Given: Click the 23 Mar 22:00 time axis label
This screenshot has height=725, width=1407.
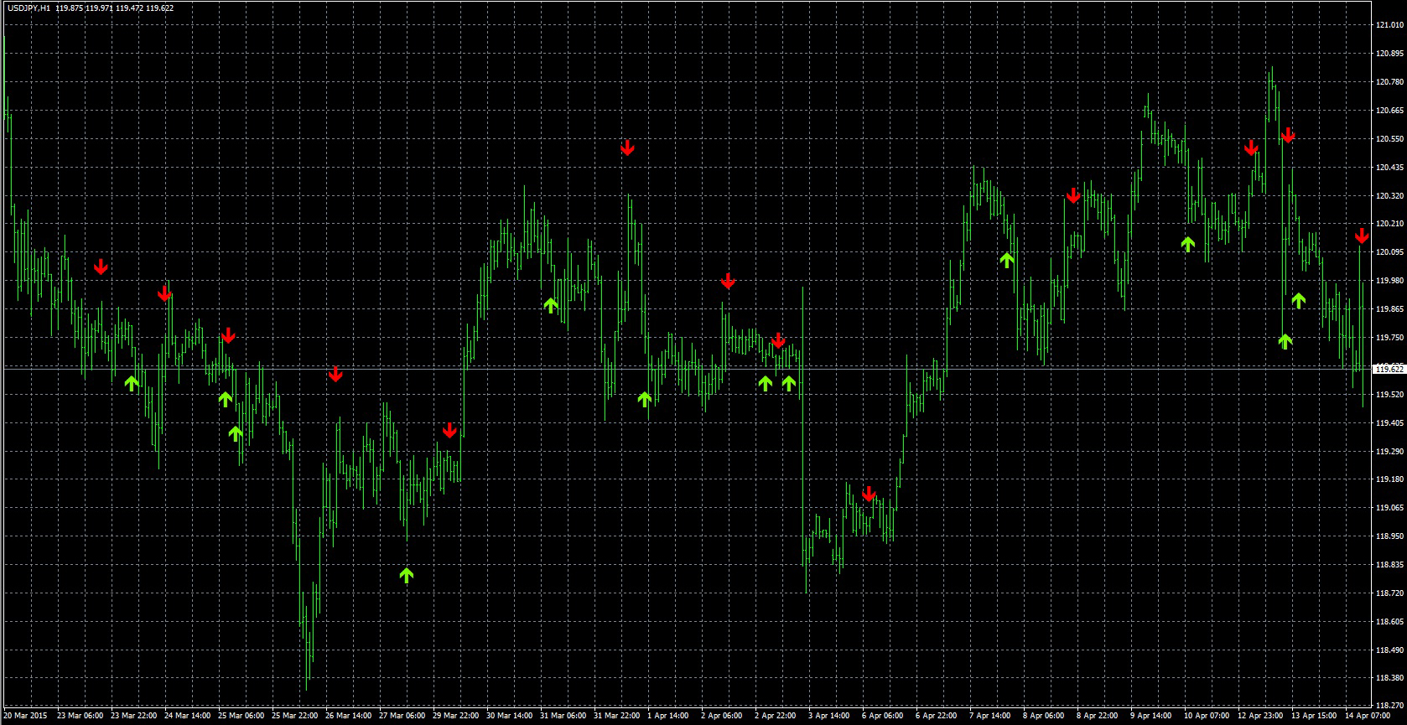Looking at the screenshot, I should (x=133, y=716).
